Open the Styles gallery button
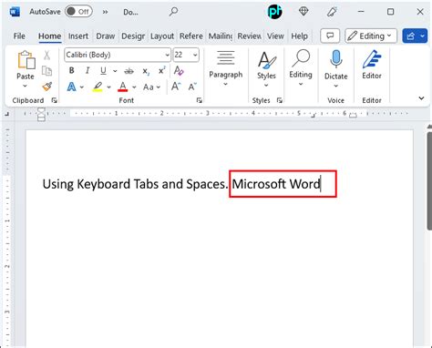This screenshot has height=348, width=432. pyautogui.click(x=266, y=69)
